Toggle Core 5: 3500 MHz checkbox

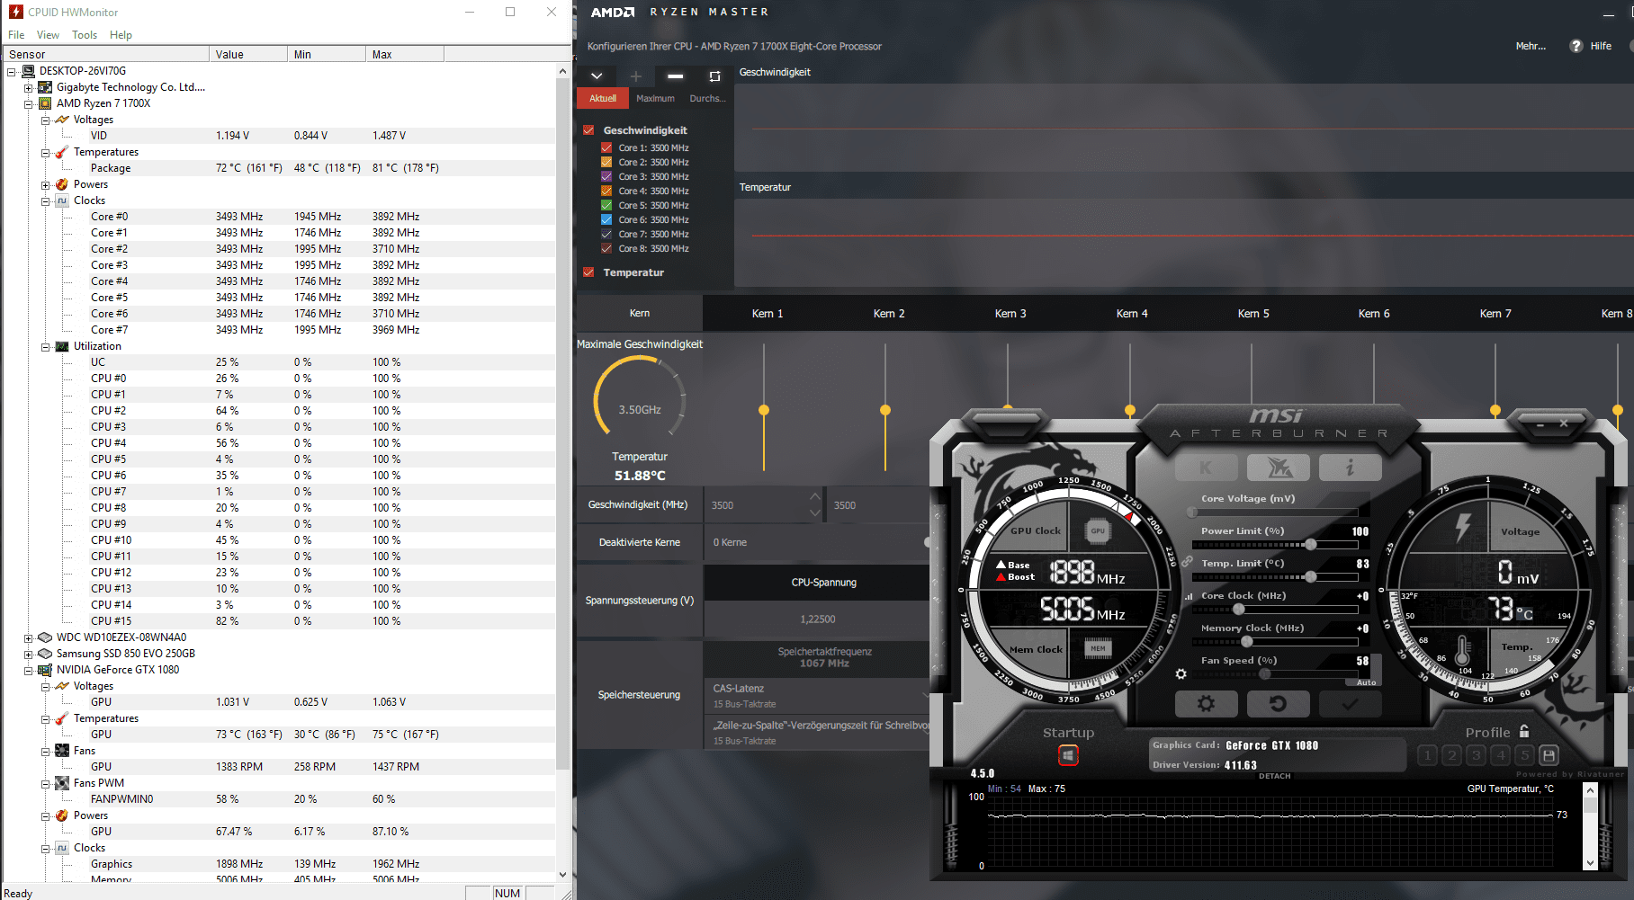point(606,206)
